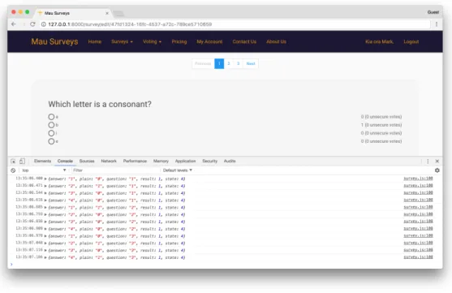Open About Us page
The width and height of the screenshot is (452, 293).
click(276, 41)
